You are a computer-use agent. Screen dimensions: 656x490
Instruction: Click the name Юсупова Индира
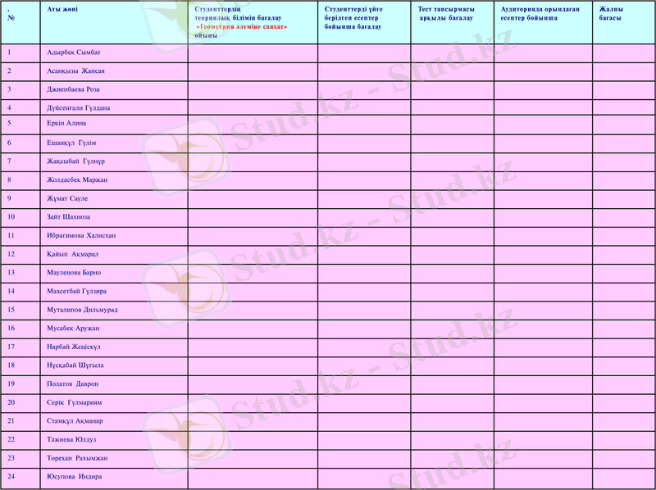pos(74,476)
